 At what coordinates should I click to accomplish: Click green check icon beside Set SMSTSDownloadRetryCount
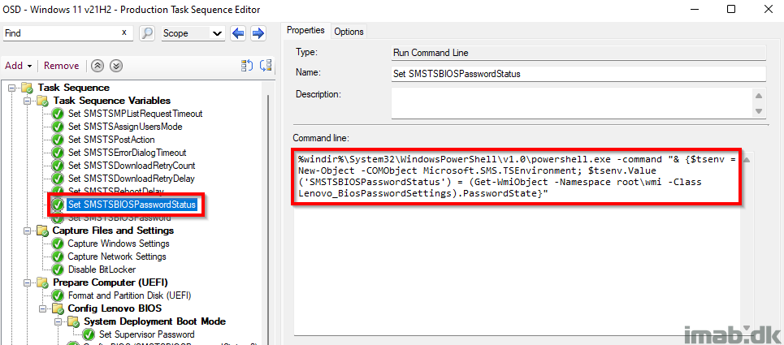point(58,166)
